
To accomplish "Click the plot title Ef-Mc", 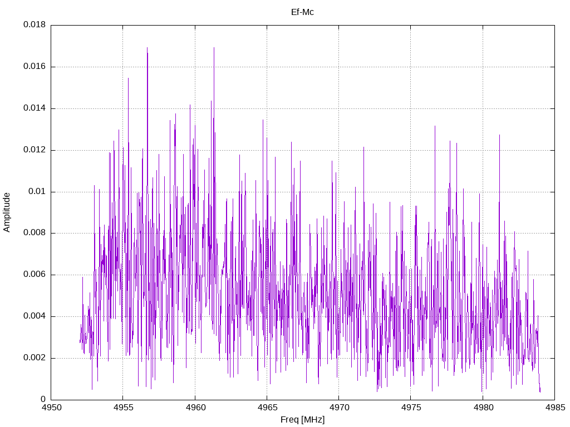I will [x=302, y=12].
